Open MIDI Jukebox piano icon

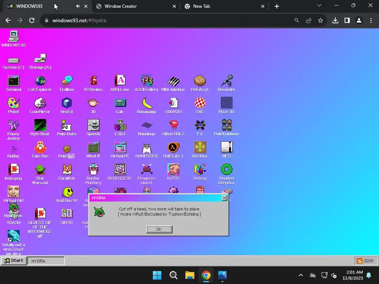click(173, 84)
